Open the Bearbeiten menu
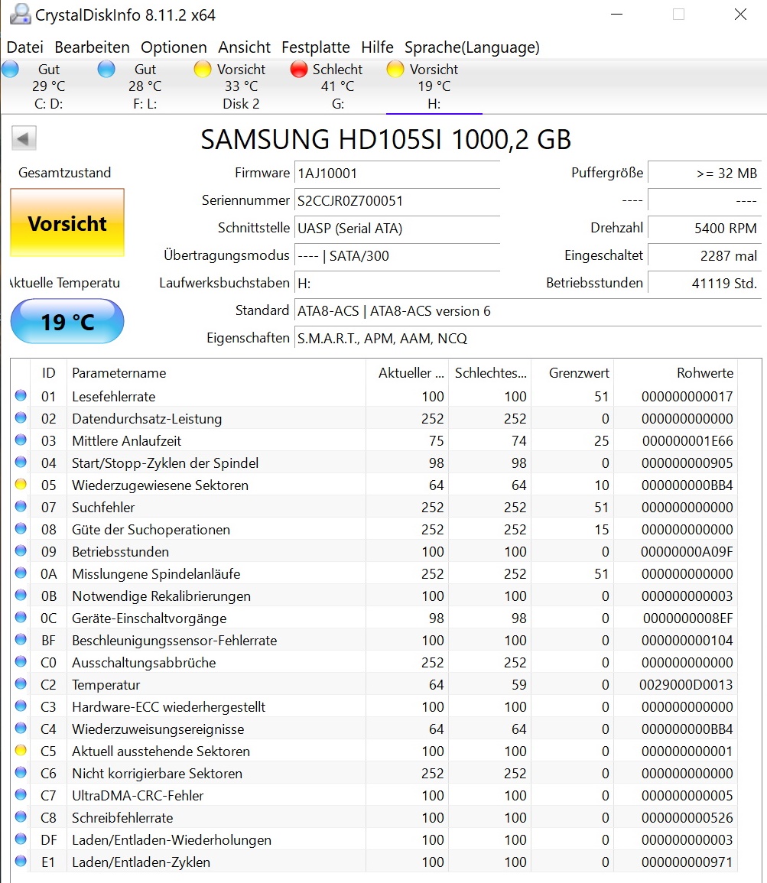Viewport: 767px width, 883px height. pyautogui.click(x=93, y=47)
